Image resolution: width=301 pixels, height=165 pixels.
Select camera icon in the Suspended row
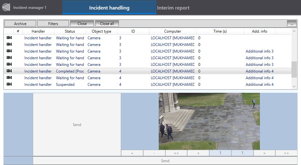click(x=9, y=85)
